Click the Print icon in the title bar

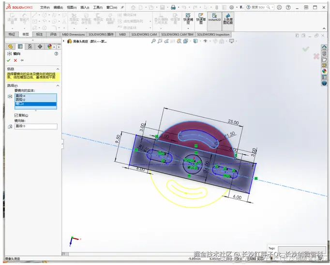tap(173, 7)
